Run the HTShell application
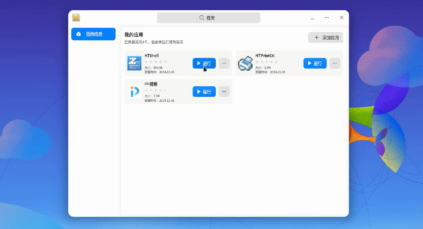The height and width of the screenshot is (229, 423). pos(204,64)
